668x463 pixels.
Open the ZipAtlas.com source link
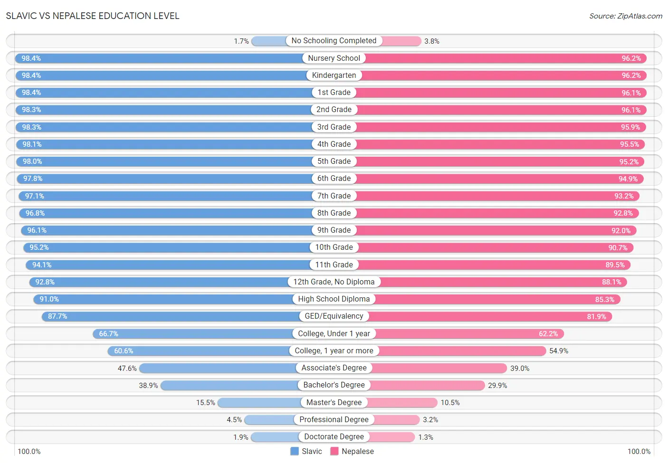coord(626,16)
